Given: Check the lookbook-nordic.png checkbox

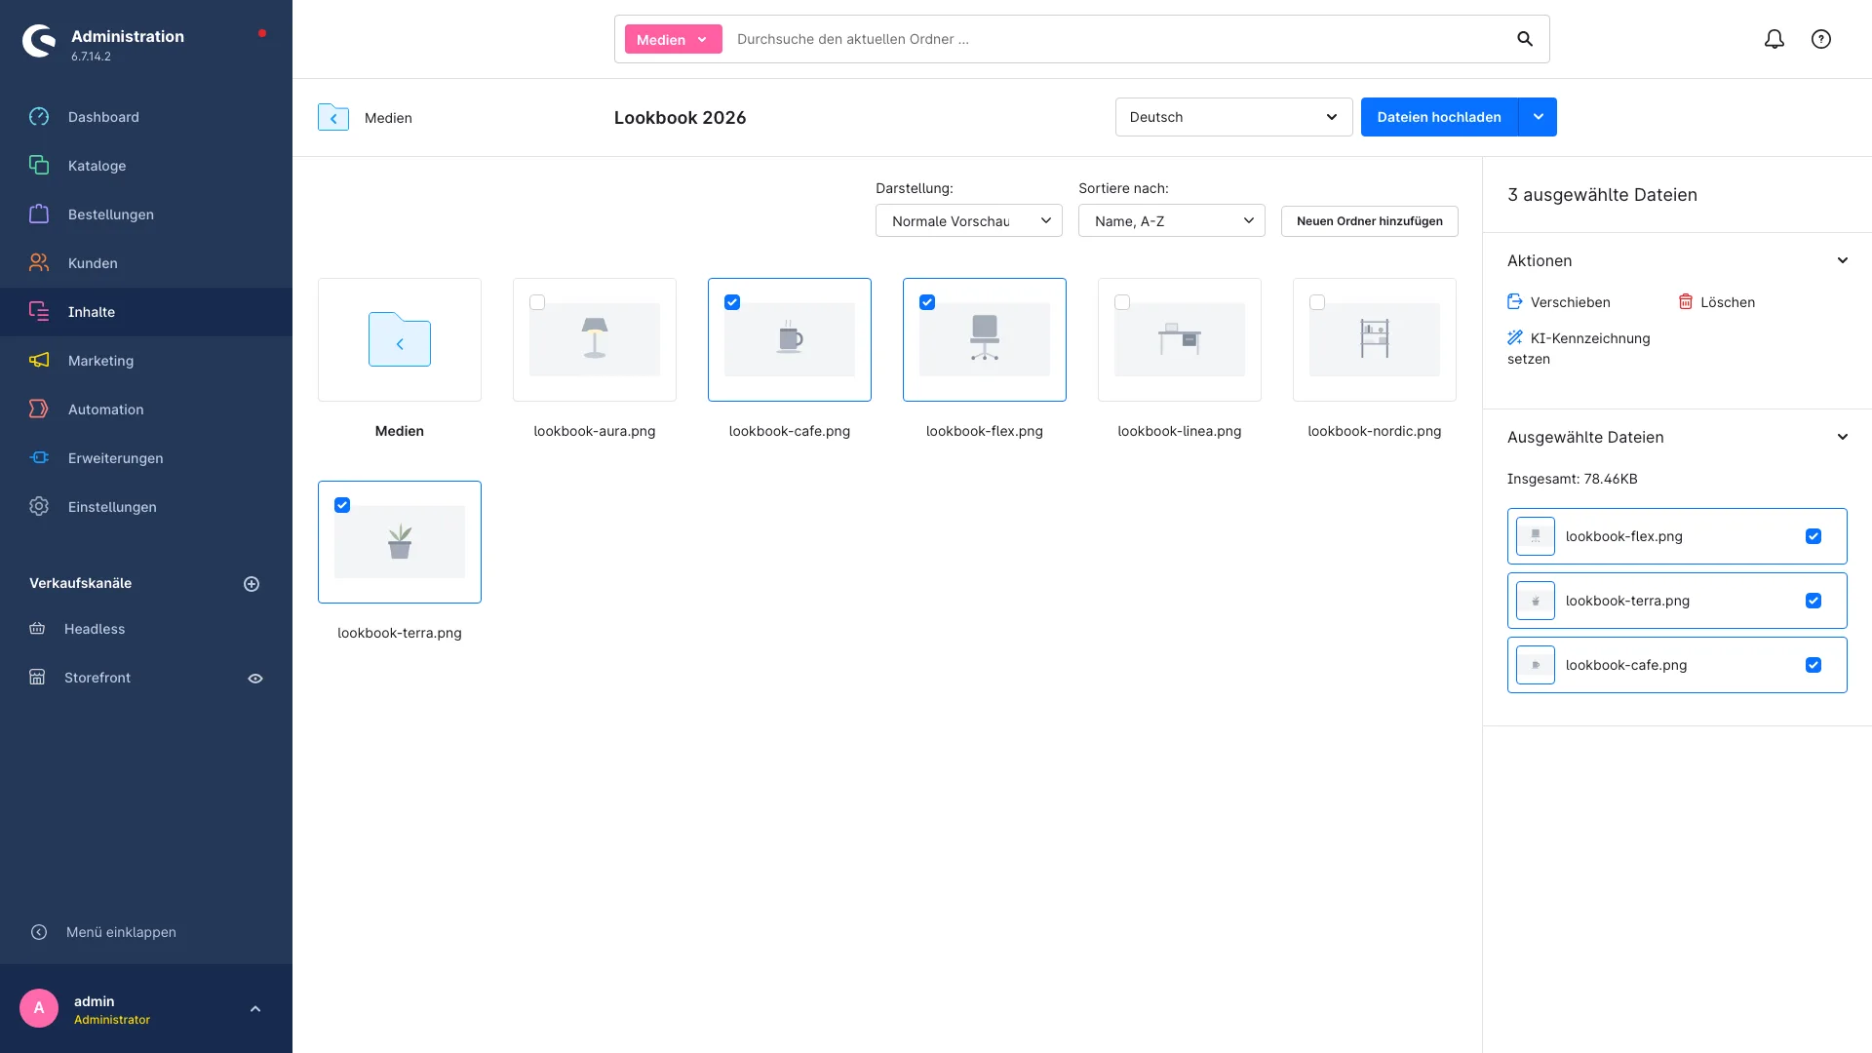Looking at the screenshot, I should click(1317, 302).
